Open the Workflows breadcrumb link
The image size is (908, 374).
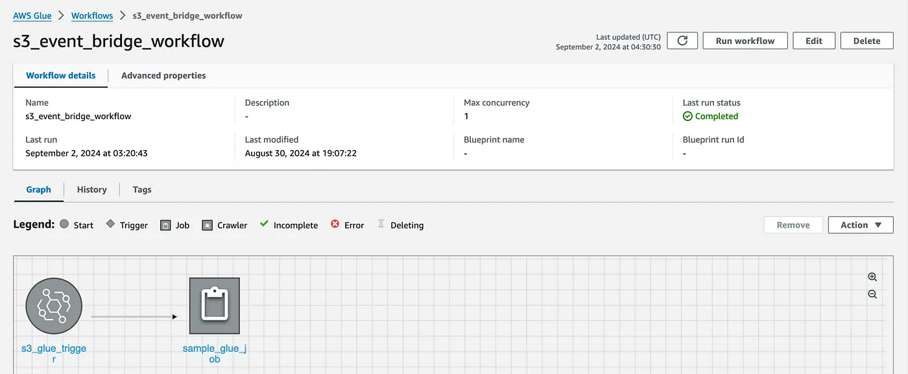coord(91,16)
